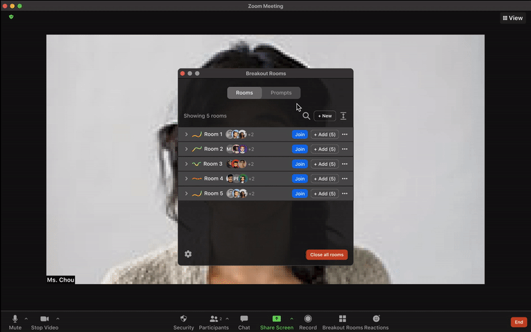531x332 pixels.
Task: Expand the Room 2 participant list
Action: (x=187, y=149)
